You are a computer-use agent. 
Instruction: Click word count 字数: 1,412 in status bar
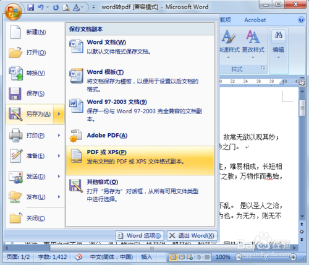pos(53,257)
